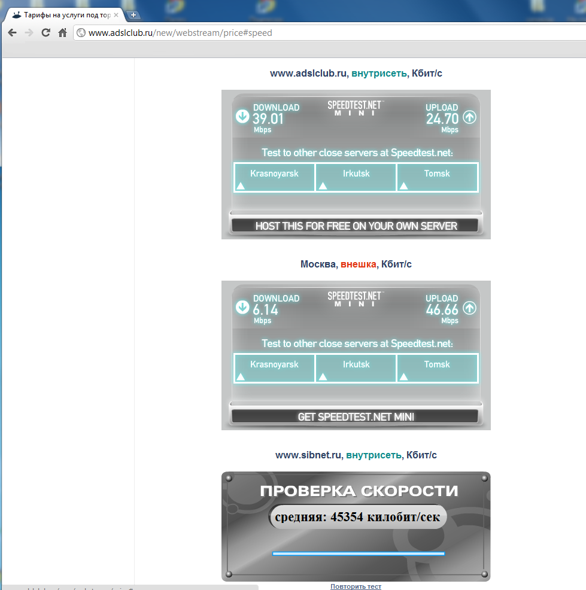Choose Irkutsk server in Moscow speedtest

(356, 368)
